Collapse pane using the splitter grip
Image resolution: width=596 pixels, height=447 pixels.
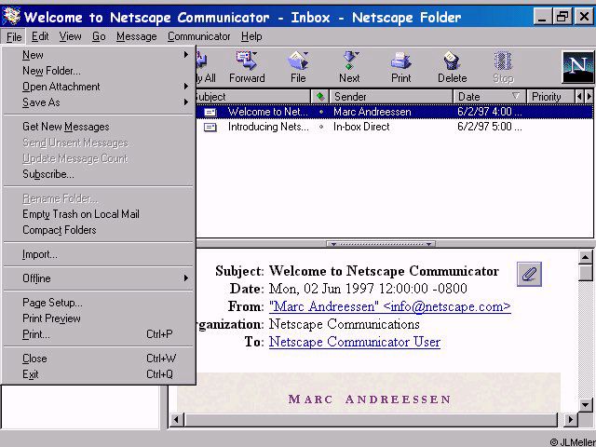point(381,244)
